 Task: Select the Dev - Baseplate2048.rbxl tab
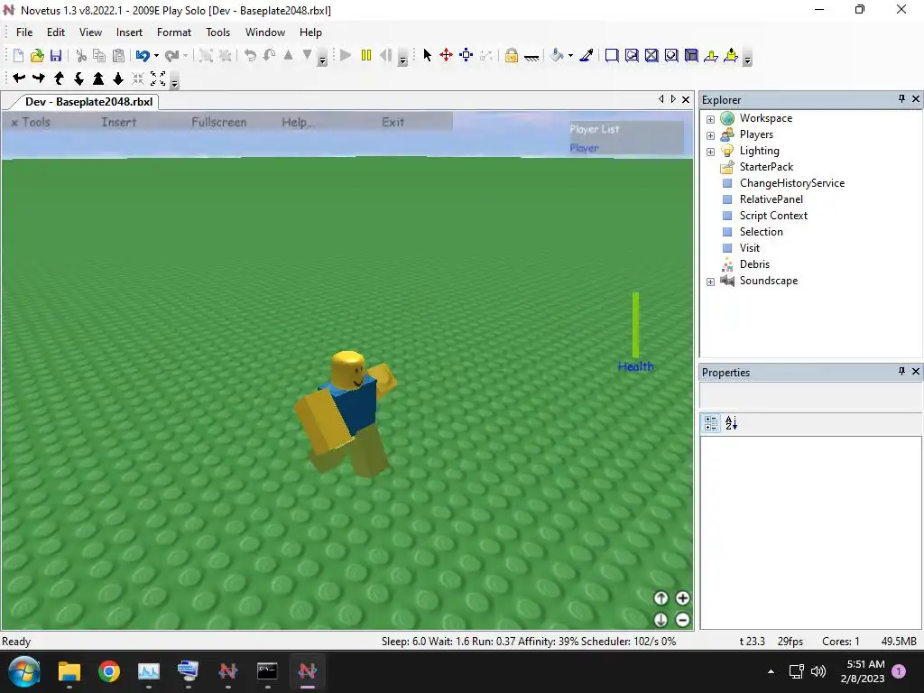[88, 101]
